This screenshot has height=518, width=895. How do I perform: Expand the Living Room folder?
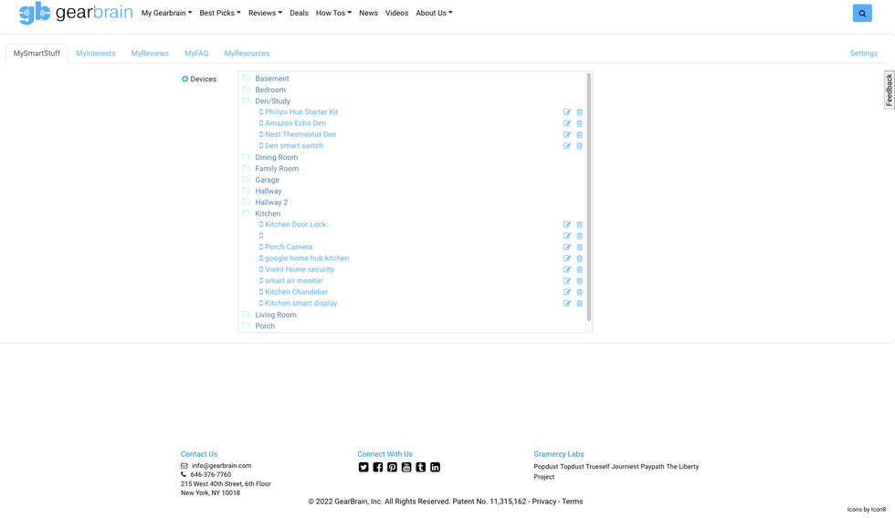[x=246, y=314]
